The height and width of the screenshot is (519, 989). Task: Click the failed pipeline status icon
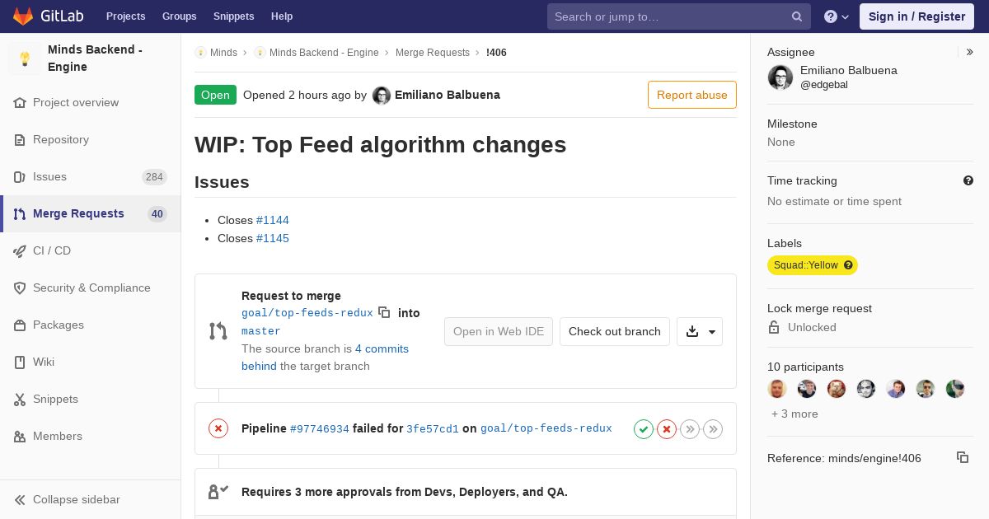pyautogui.click(x=218, y=428)
